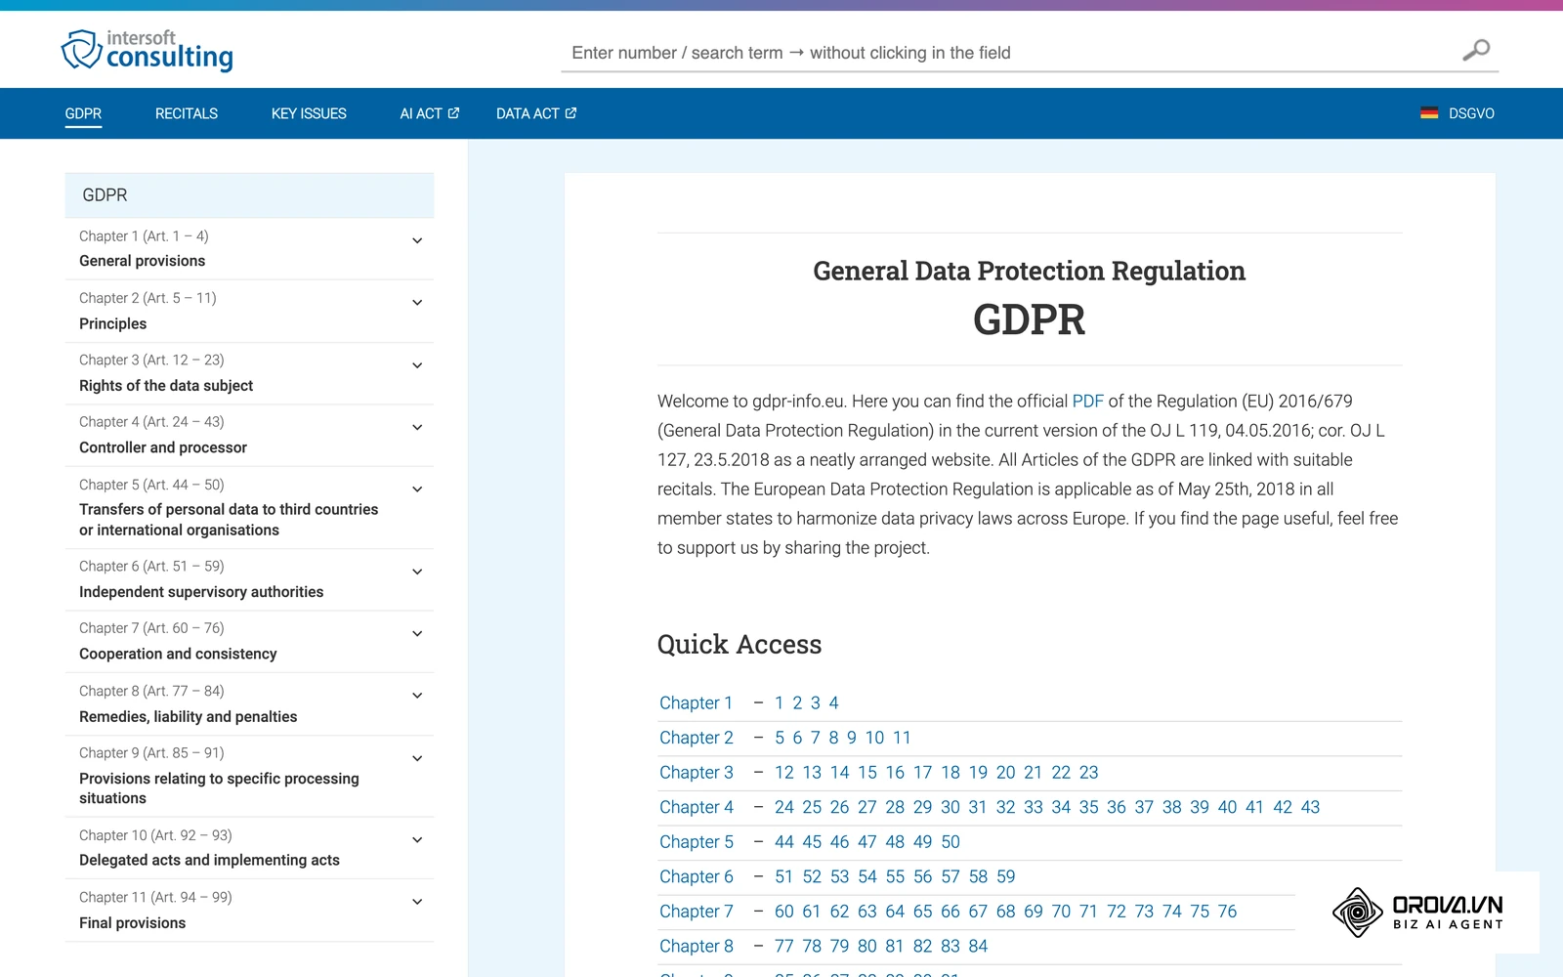Go to Key Issues menu item
The width and height of the screenshot is (1563, 977).
point(309,113)
